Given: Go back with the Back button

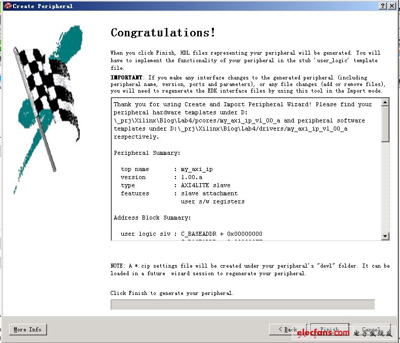Looking at the screenshot, I should (x=288, y=329).
